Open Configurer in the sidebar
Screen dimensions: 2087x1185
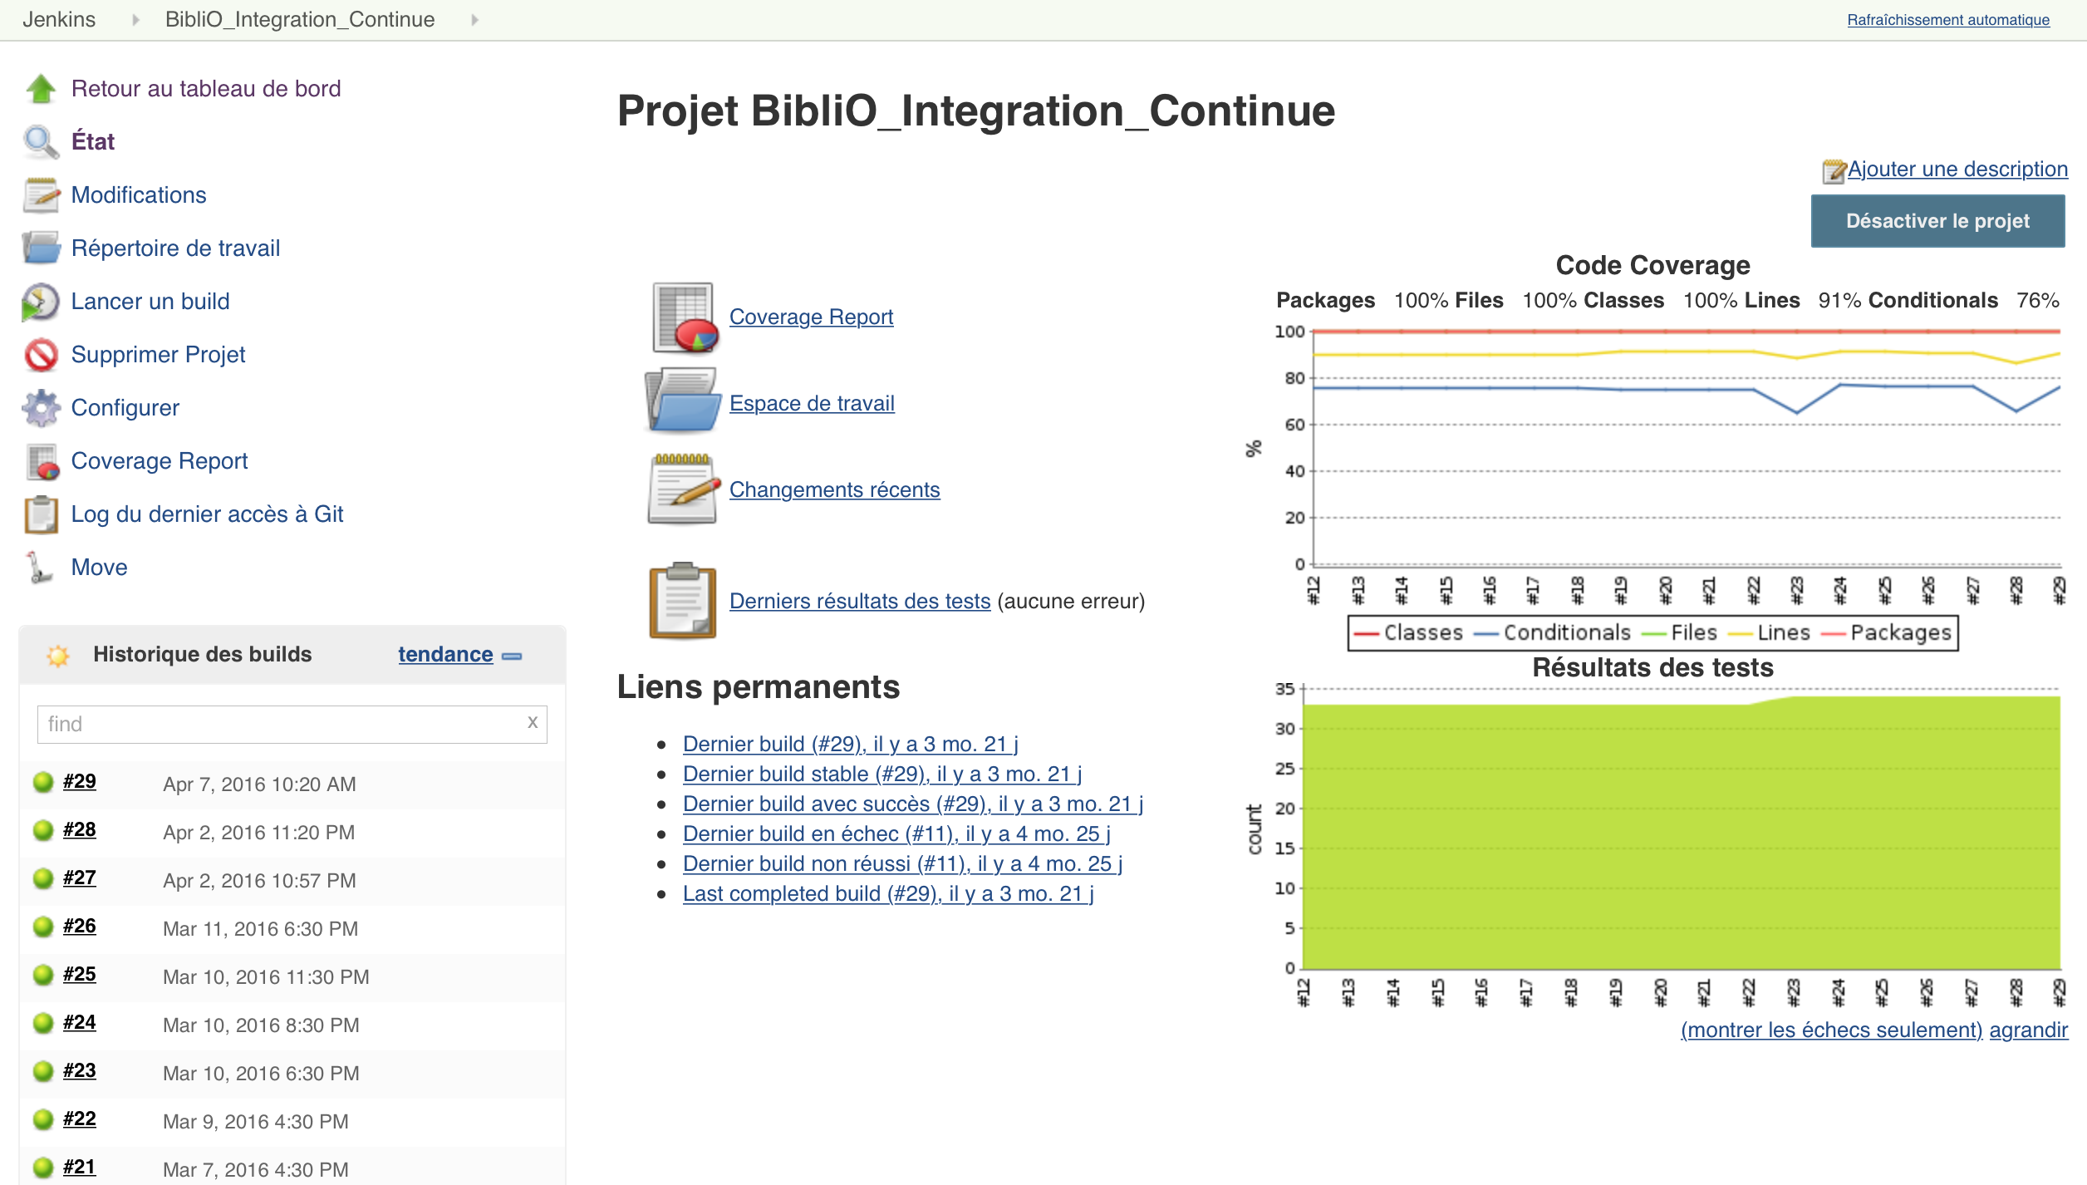[125, 407]
